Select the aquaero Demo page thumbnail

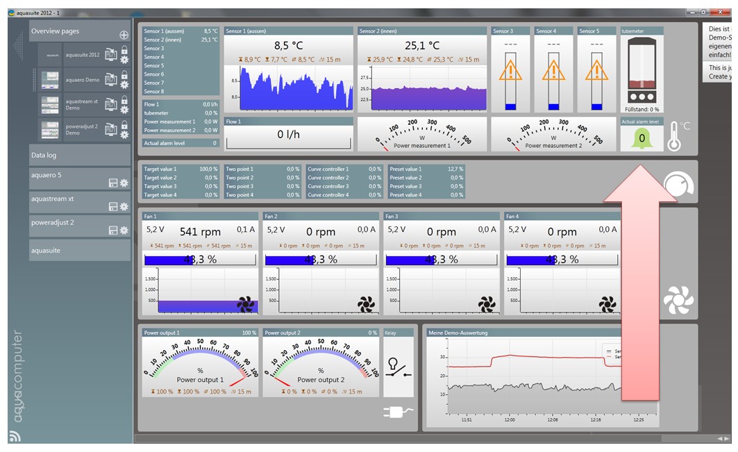tap(50, 80)
